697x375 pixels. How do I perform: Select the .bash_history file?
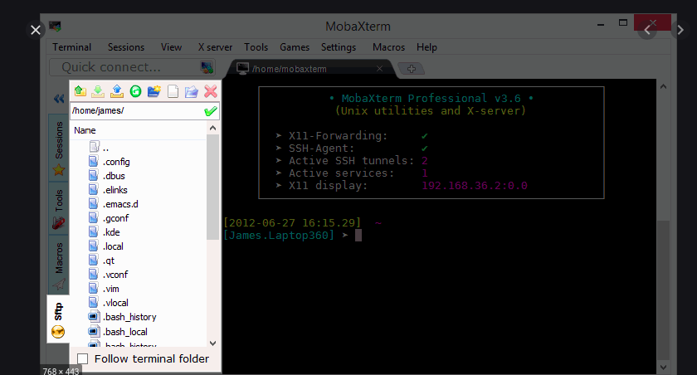coord(122,317)
